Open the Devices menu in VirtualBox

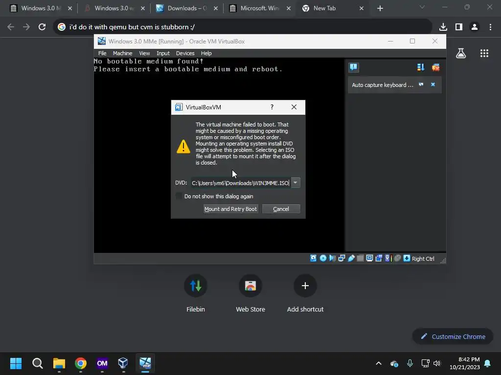185,53
